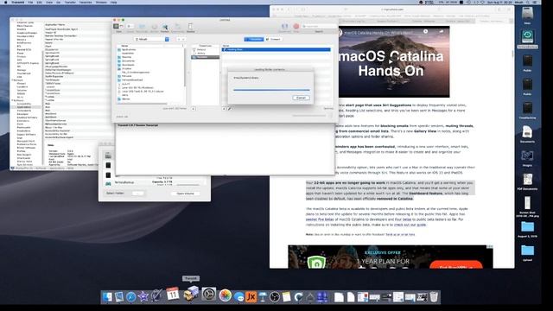The height and width of the screenshot is (311, 553).
Task: Select the Documents folder in Transmit local pane
Action: pyautogui.click(x=129, y=61)
